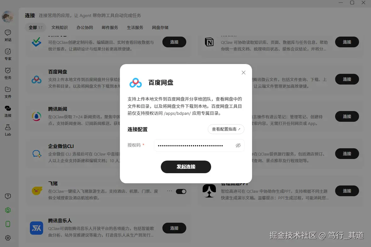Screen dimensions: 371x247
Task: Open the settings gear icon
Action: 8,238
